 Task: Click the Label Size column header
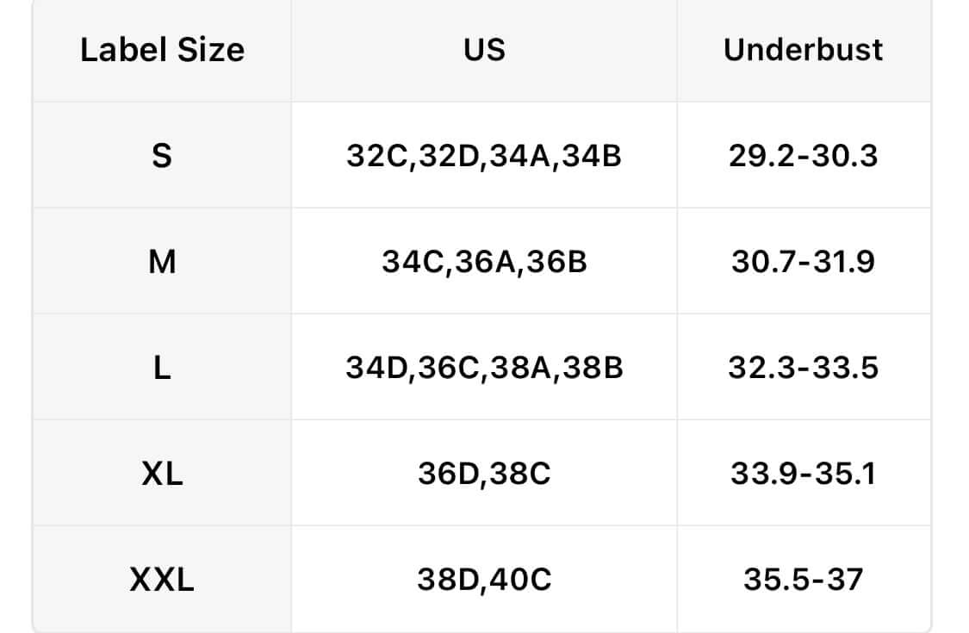pos(162,50)
